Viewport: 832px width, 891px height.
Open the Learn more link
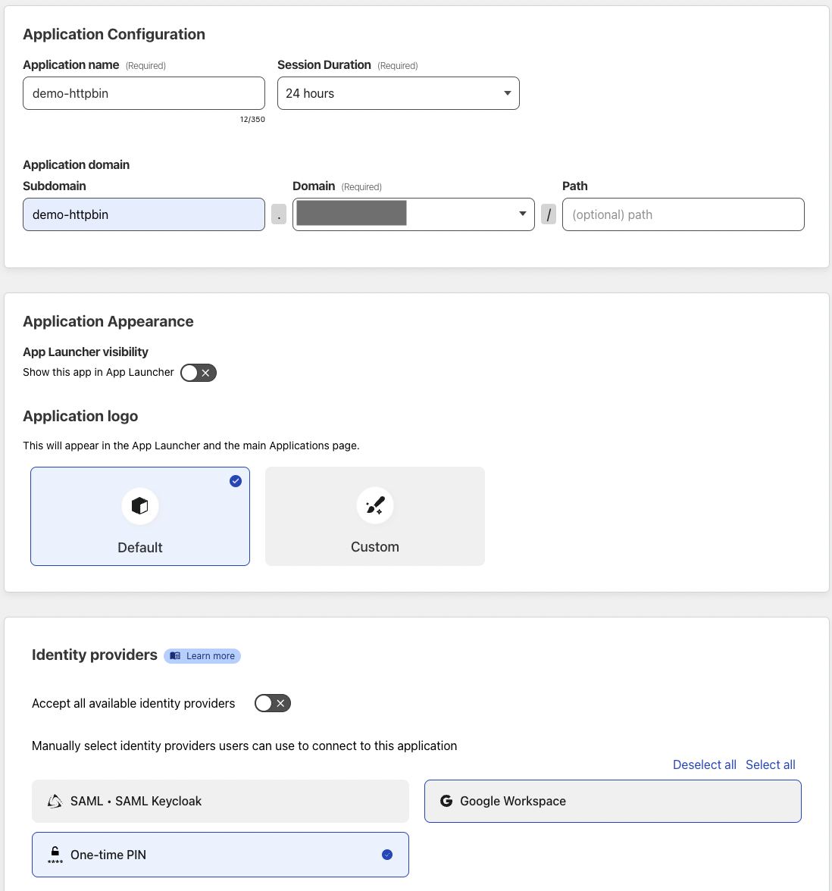tap(210, 656)
